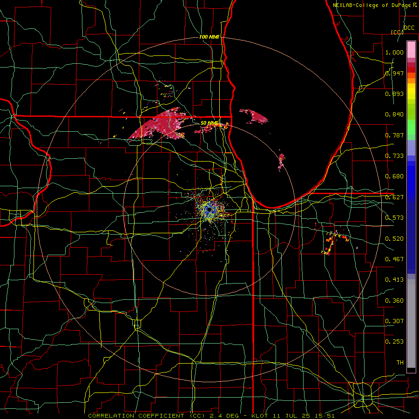Click the 50 NMI range ring label
Screen dimensions: 419x419
(x=209, y=123)
